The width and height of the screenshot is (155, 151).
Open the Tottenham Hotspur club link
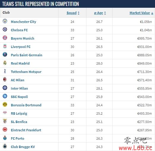coord(26,72)
